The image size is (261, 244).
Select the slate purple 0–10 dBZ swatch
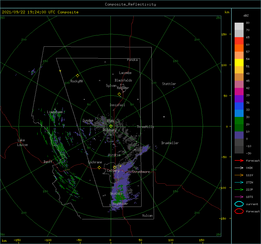click(x=239, y=135)
